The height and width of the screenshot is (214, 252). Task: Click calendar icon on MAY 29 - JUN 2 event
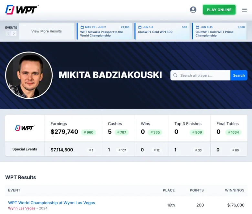point(82,27)
